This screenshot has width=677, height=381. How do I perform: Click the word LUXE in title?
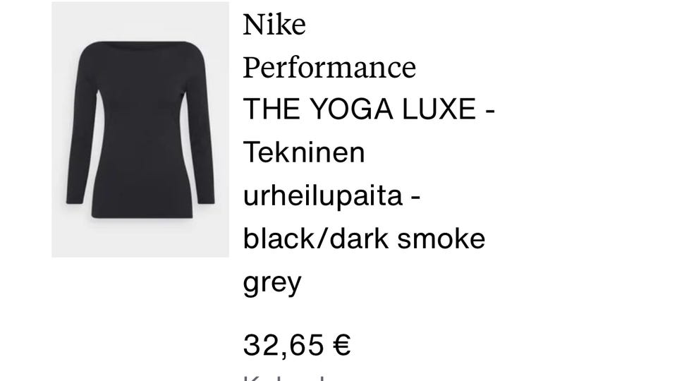pyautogui.click(x=439, y=109)
